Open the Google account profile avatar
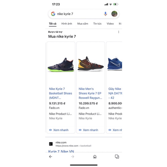The width and height of the screenshot is (167, 167). (114, 14)
